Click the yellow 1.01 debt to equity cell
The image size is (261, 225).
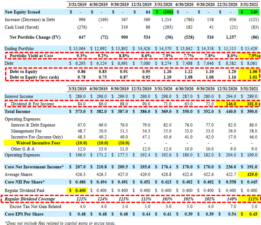249,77
